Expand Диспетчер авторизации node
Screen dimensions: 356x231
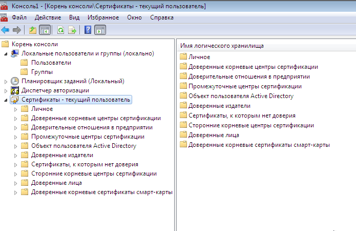[x=6, y=91]
